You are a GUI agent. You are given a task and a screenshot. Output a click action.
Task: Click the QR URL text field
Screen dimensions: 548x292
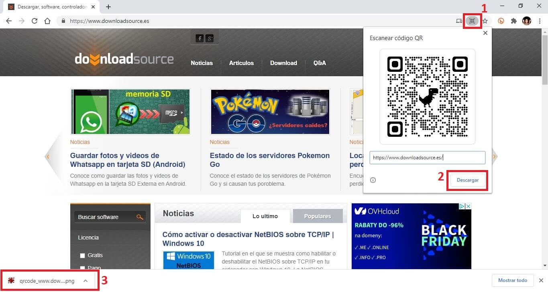(428, 158)
